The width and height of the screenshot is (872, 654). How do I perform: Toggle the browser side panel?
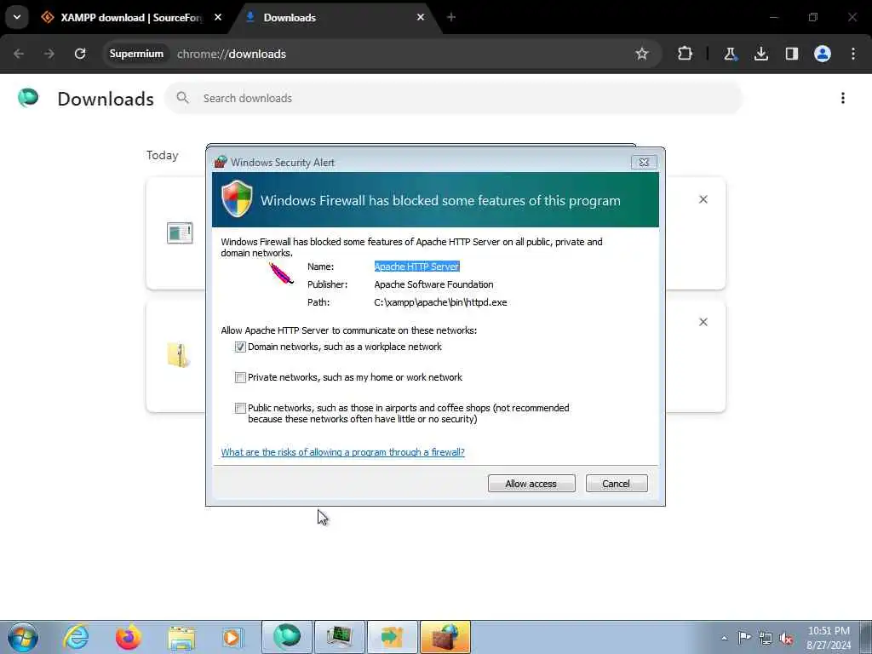tap(792, 54)
